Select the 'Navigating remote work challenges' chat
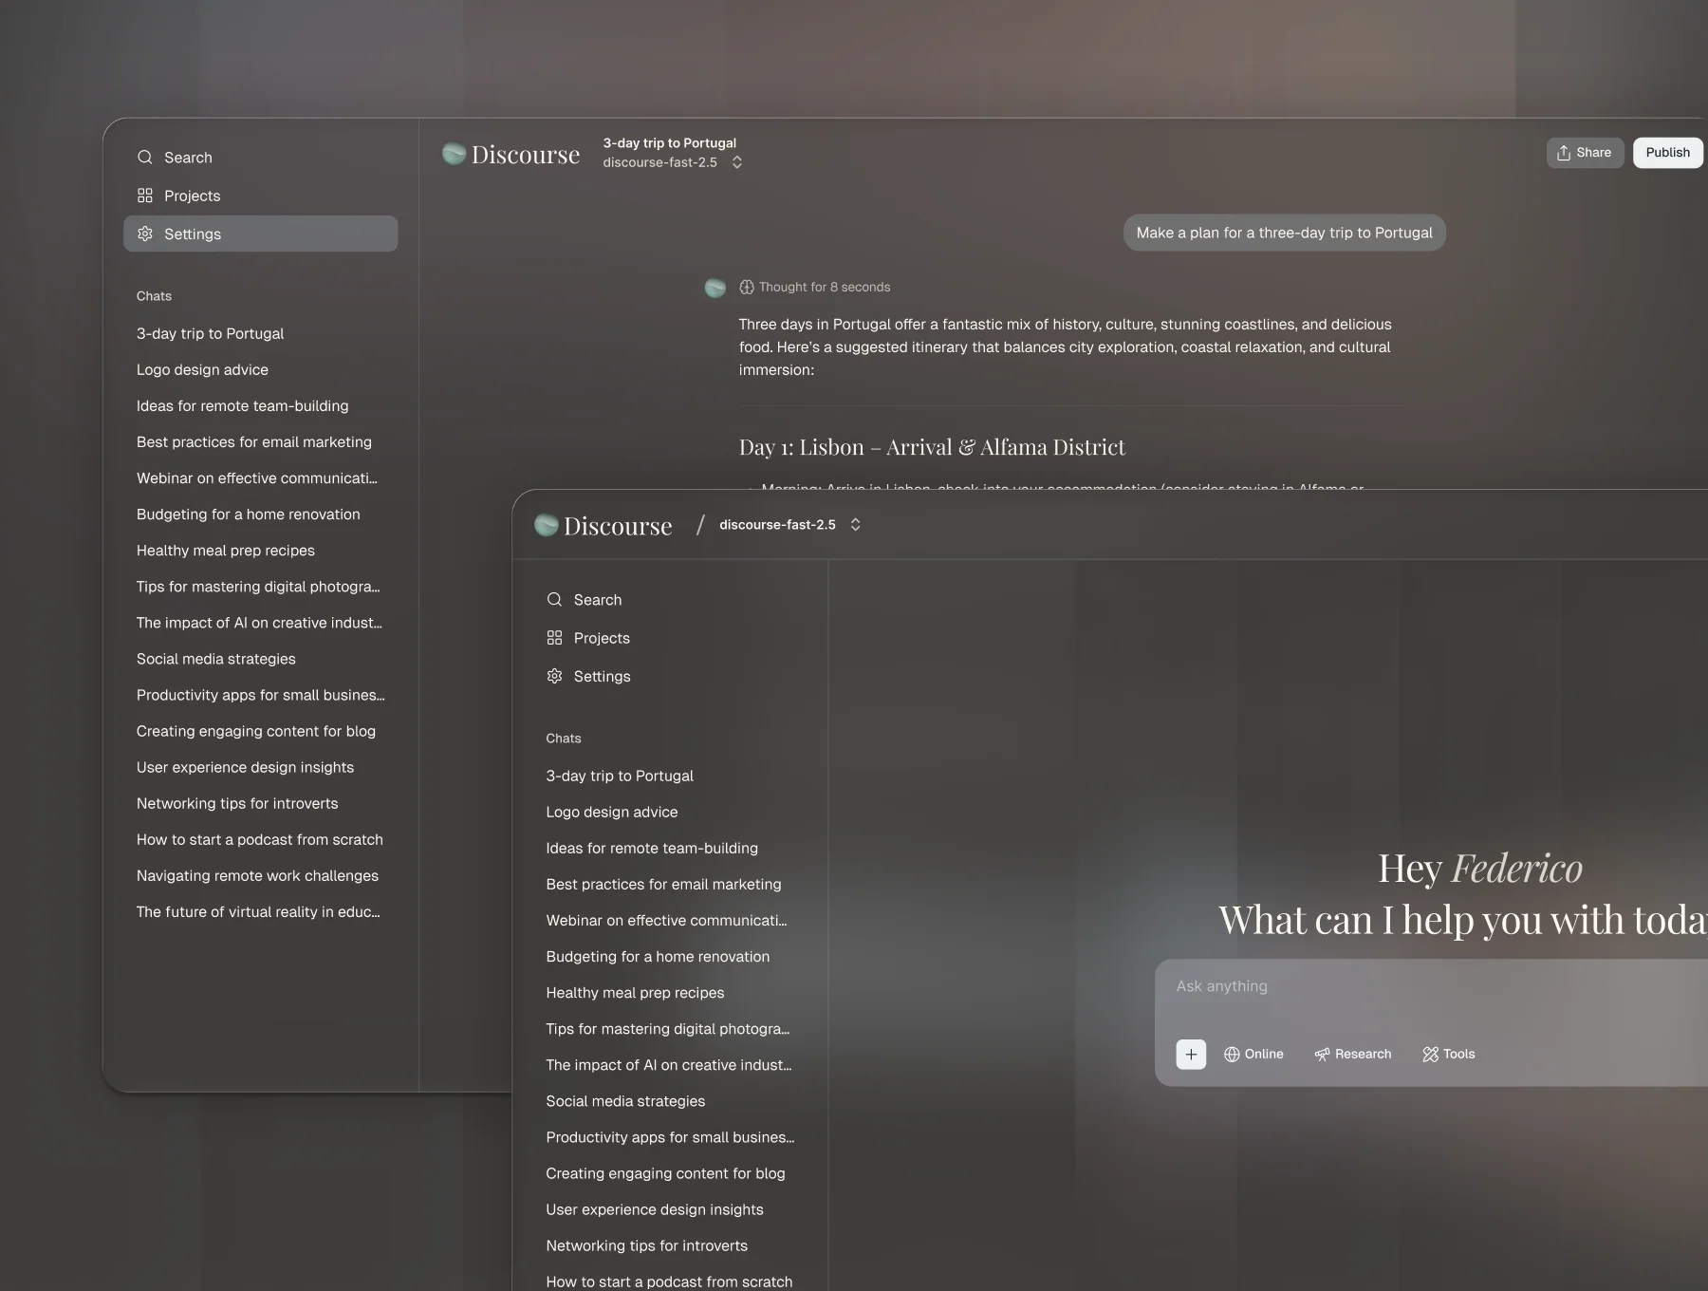This screenshot has width=1708, height=1291. pyautogui.click(x=257, y=875)
